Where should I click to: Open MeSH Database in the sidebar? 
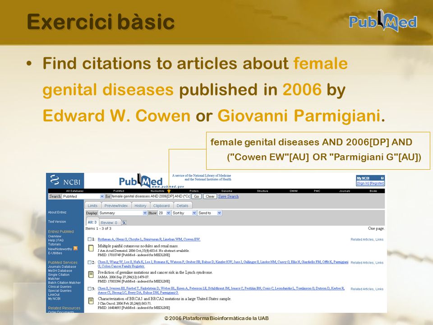click(60, 271)
